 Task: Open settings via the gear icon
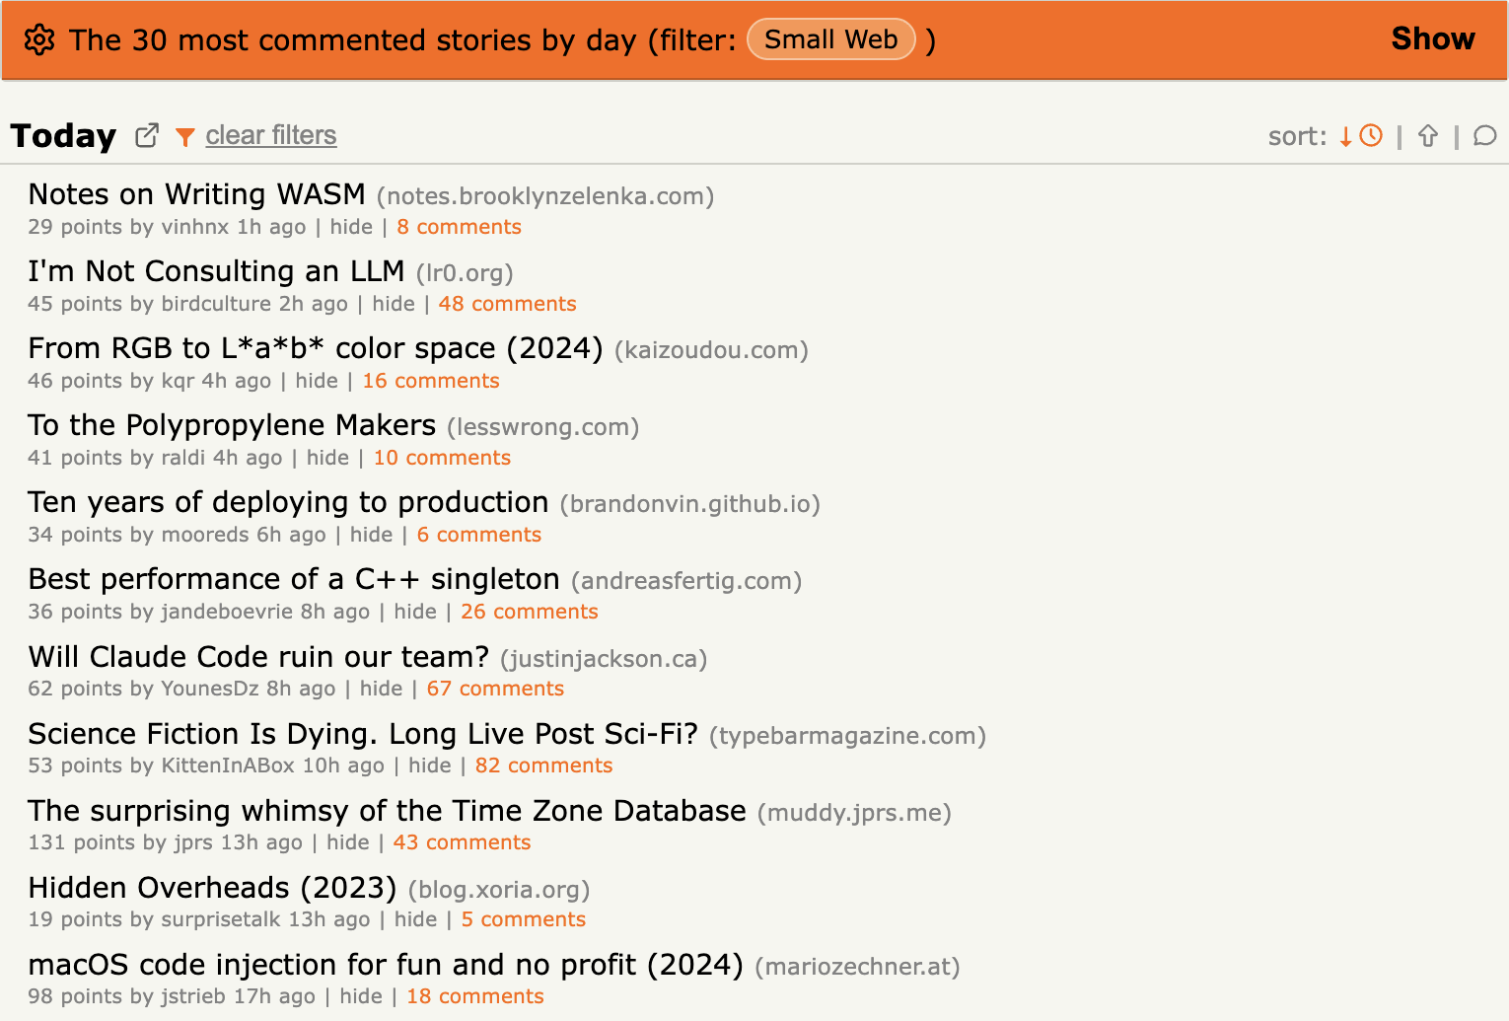point(39,40)
